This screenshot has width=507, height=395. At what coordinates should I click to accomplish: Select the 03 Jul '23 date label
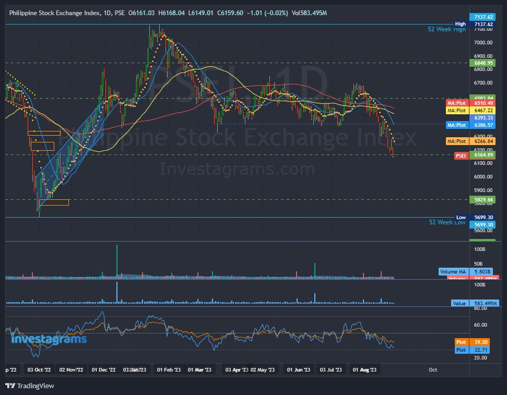click(331, 369)
